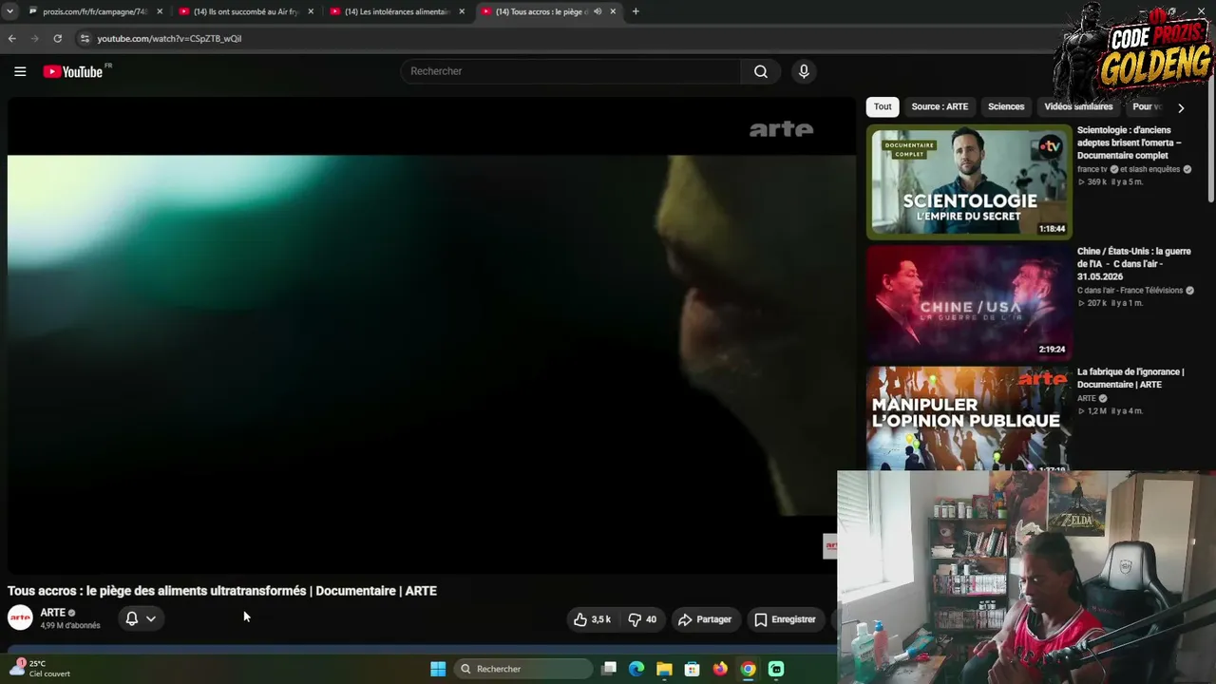The width and height of the screenshot is (1216, 684).
Task: Click the video player to pause
Action: 431,335
